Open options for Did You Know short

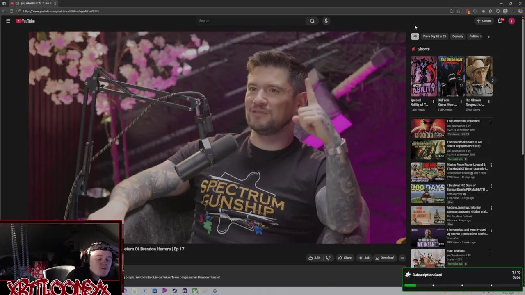461,102
